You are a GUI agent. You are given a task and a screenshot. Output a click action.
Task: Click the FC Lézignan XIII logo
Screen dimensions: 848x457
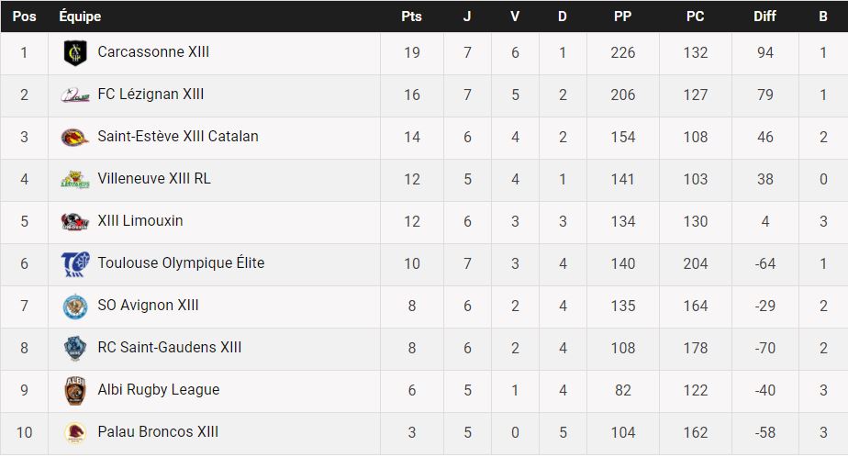tap(74, 95)
